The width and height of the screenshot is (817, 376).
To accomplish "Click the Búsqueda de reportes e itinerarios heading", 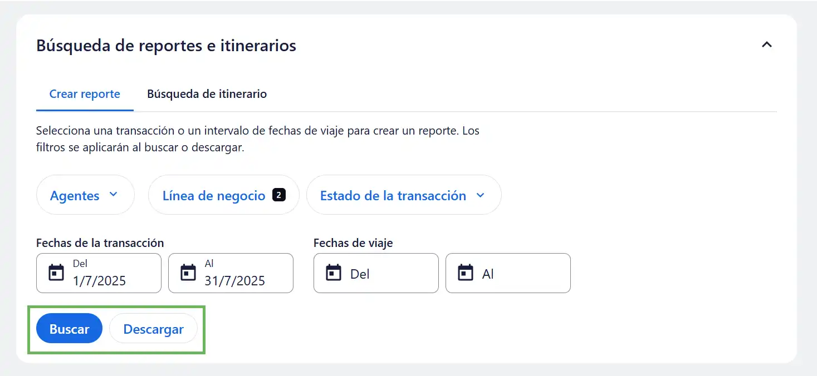I will (166, 46).
